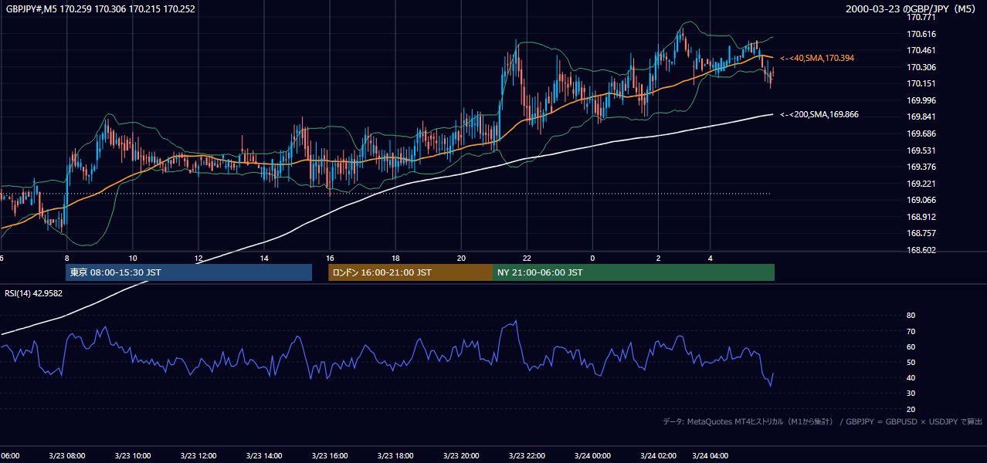Viewport: 987px width, 463px height.
Task: Click hour label 22 on price chart axis
Action: (x=527, y=258)
